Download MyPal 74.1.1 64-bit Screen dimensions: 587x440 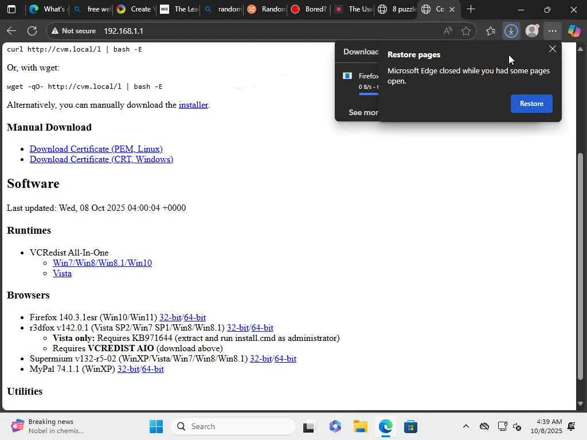(x=152, y=369)
